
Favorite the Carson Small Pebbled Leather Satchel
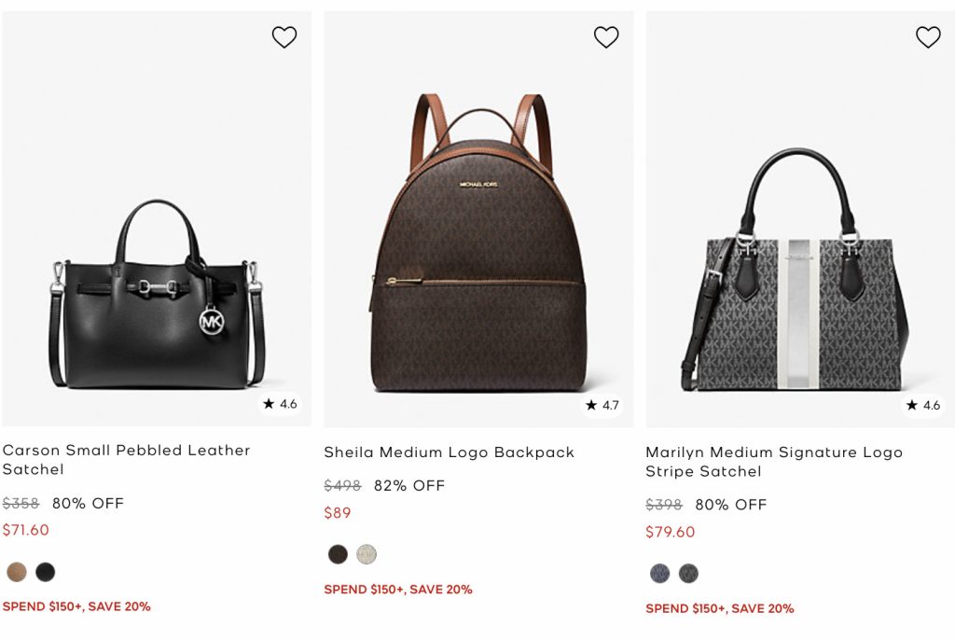[284, 37]
